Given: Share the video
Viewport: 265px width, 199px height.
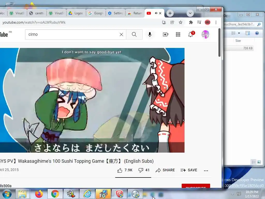Looking at the screenshot, I should tap(165, 170).
